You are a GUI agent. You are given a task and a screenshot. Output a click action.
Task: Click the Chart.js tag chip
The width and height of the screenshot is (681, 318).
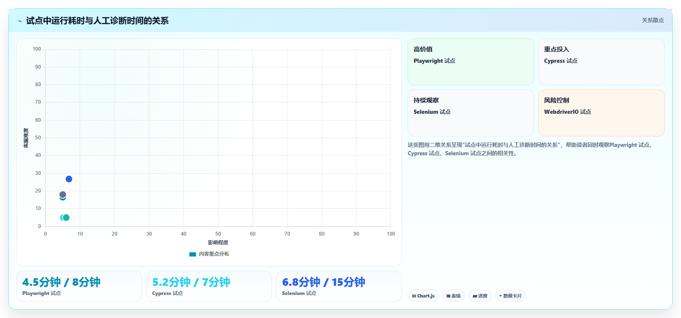(x=423, y=296)
